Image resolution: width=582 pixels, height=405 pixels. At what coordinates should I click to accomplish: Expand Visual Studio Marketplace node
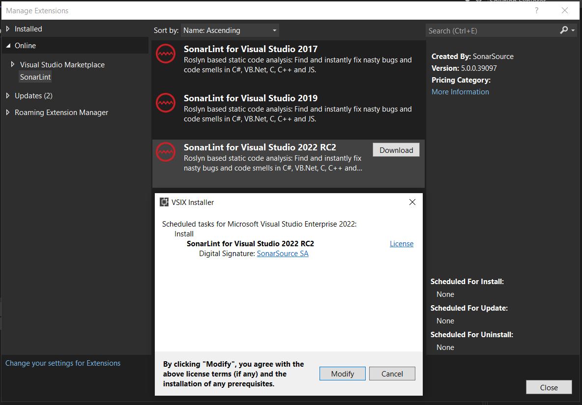click(13, 64)
